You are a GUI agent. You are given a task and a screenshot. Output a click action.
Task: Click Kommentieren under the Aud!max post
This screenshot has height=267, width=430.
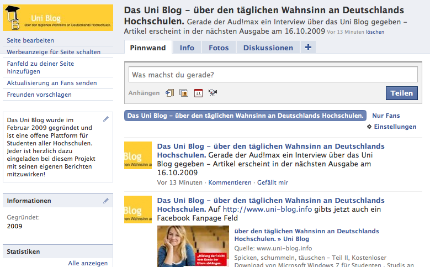click(230, 182)
